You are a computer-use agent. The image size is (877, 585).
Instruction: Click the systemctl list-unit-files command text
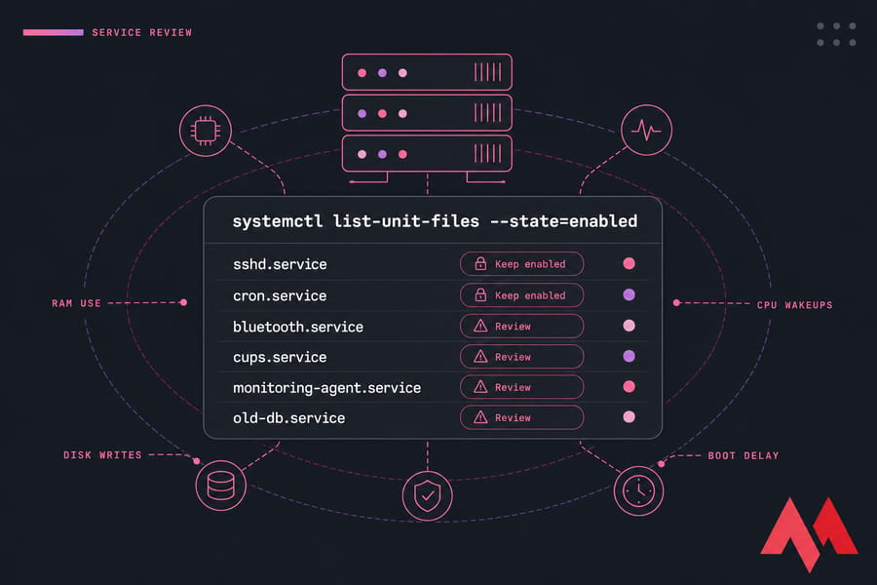pyautogui.click(x=435, y=221)
